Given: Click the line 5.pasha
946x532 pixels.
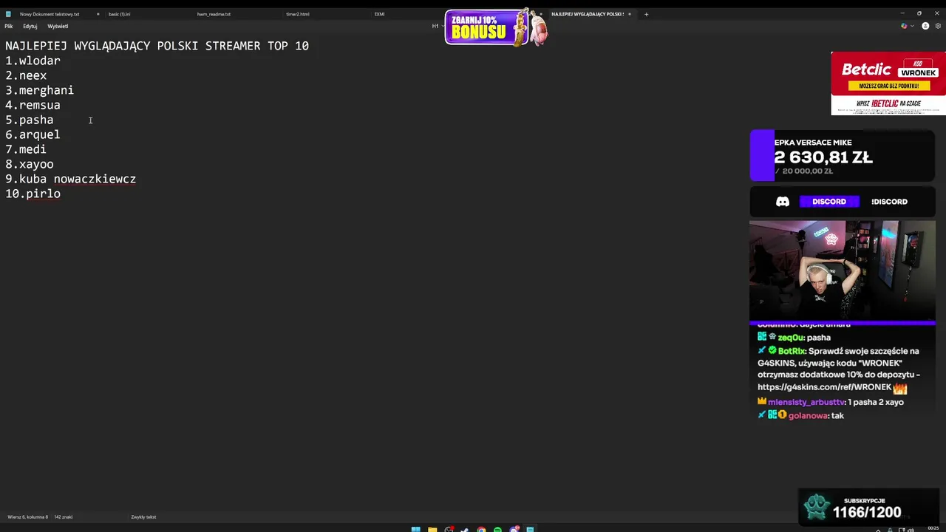Looking at the screenshot, I should pyautogui.click(x=30, y=120).
